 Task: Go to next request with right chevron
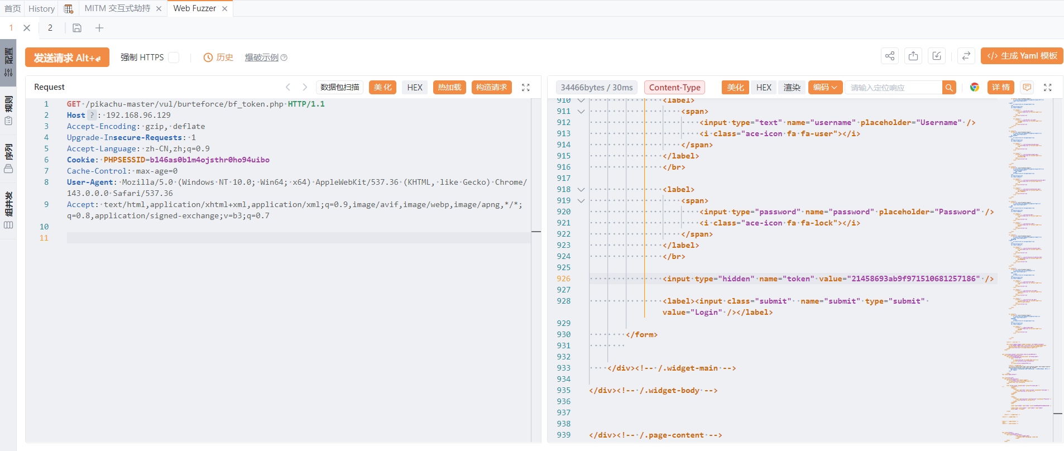[305, 87]
